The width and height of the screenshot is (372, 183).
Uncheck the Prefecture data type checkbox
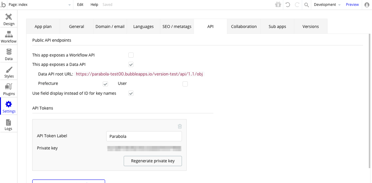[105, 84]
